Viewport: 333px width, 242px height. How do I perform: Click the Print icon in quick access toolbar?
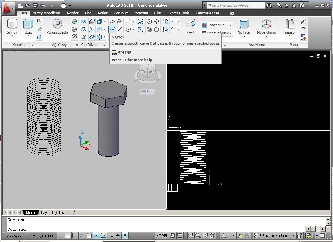64,6
